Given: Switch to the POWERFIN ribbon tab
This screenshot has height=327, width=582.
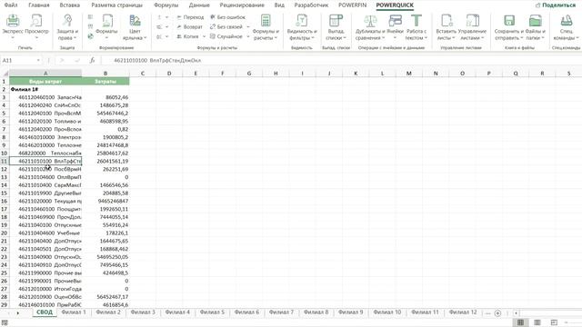Looking at the screenshot, I should click(352, 5).
